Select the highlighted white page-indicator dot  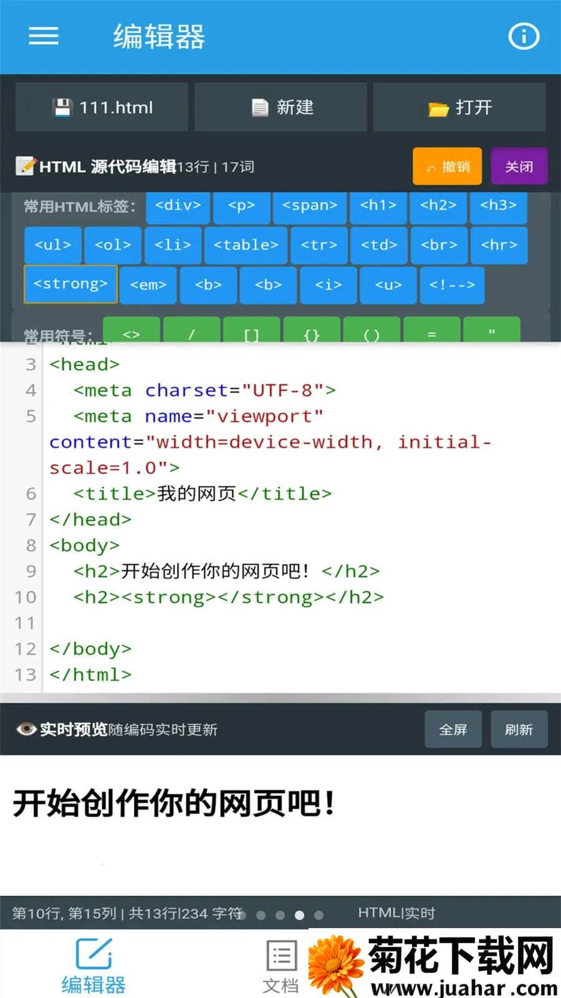click(x=299, y=915)
